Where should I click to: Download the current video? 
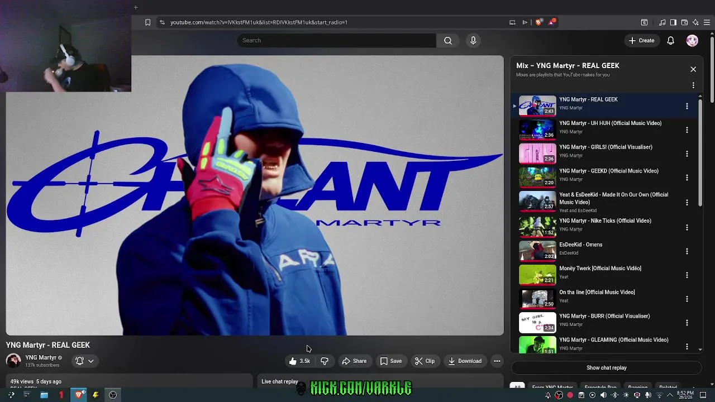(x=465, y=361)
